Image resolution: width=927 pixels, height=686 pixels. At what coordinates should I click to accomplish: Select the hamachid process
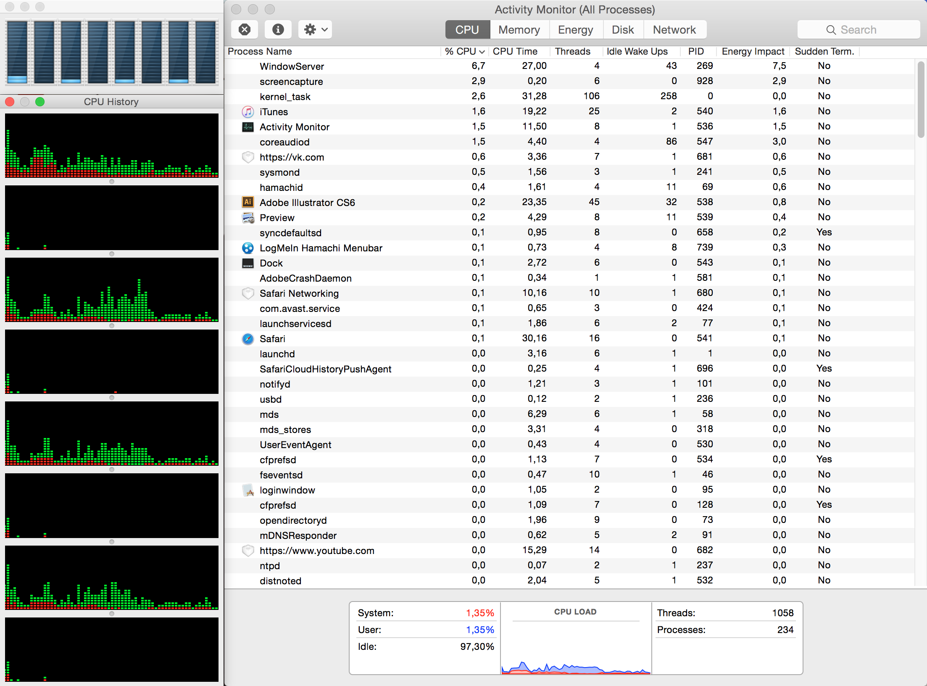[569, 187]
